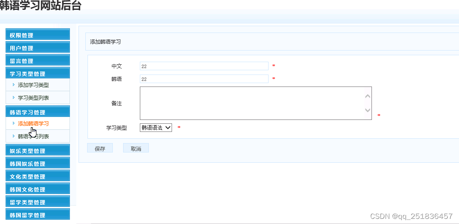Expand the 韩国娱乐管理 section

(38, 163)
